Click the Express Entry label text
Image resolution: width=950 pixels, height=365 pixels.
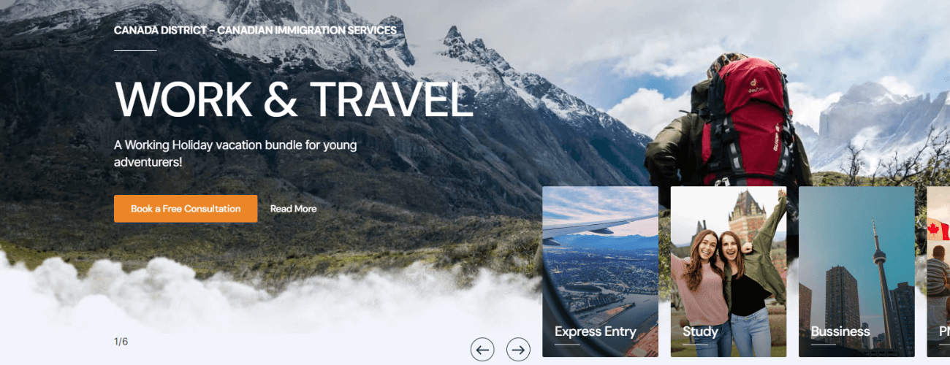click(596, 331)
